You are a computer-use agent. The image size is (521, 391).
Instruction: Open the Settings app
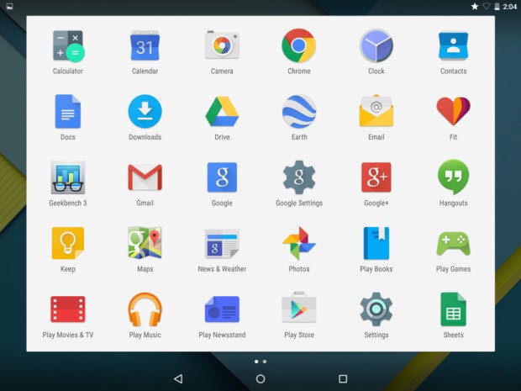pos(376,309)
